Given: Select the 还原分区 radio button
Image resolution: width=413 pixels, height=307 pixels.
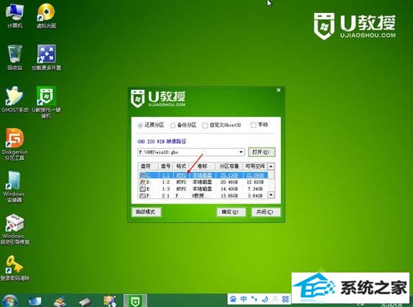Looking at the screenshot, I should point(140,125).
